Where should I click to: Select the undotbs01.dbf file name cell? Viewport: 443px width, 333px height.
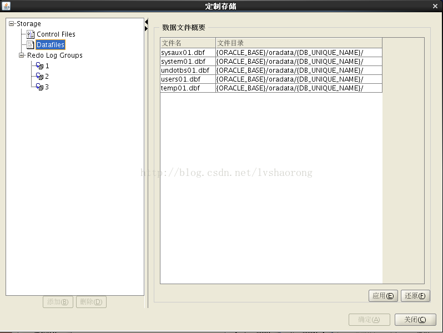pos(188,70)
